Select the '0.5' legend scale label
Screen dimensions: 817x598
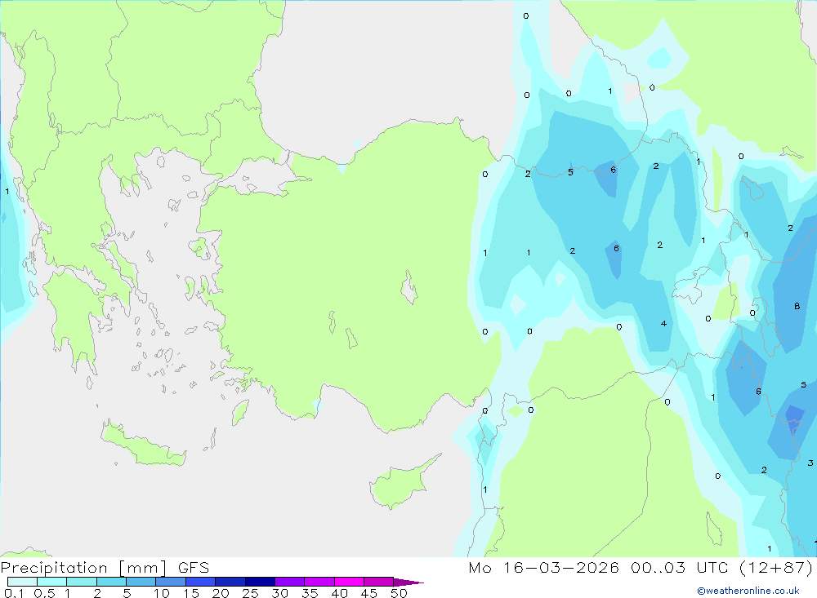point(44,593)
